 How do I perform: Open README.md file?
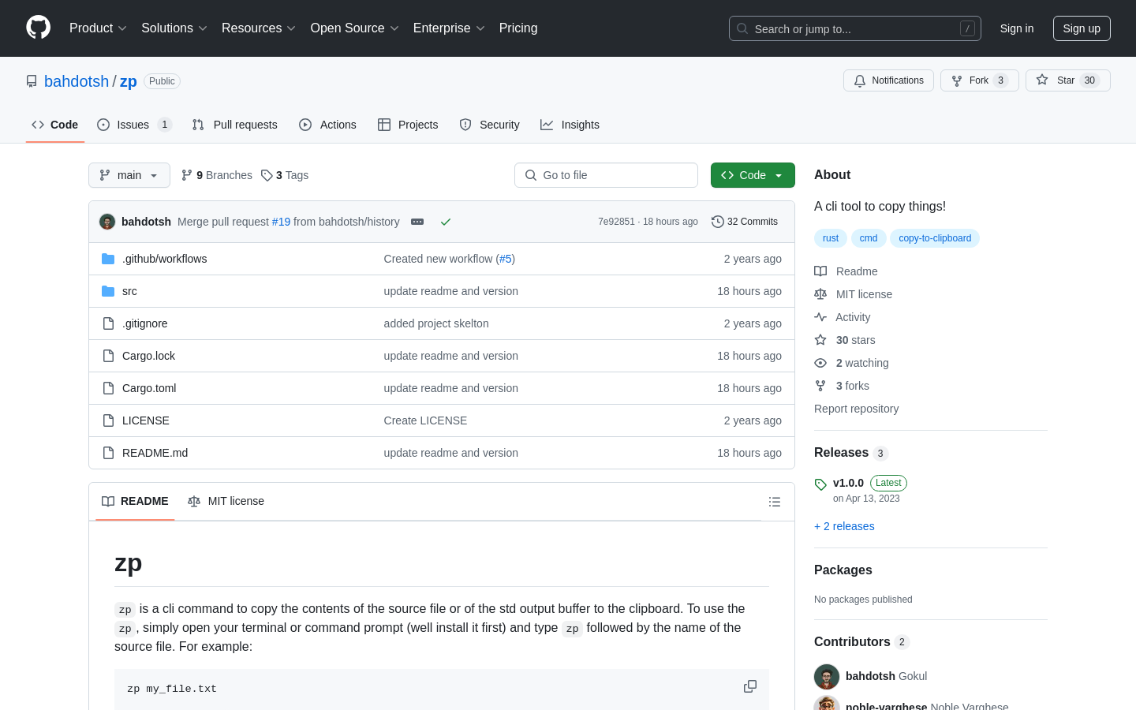pyautogui.click(x=155, y=453)
